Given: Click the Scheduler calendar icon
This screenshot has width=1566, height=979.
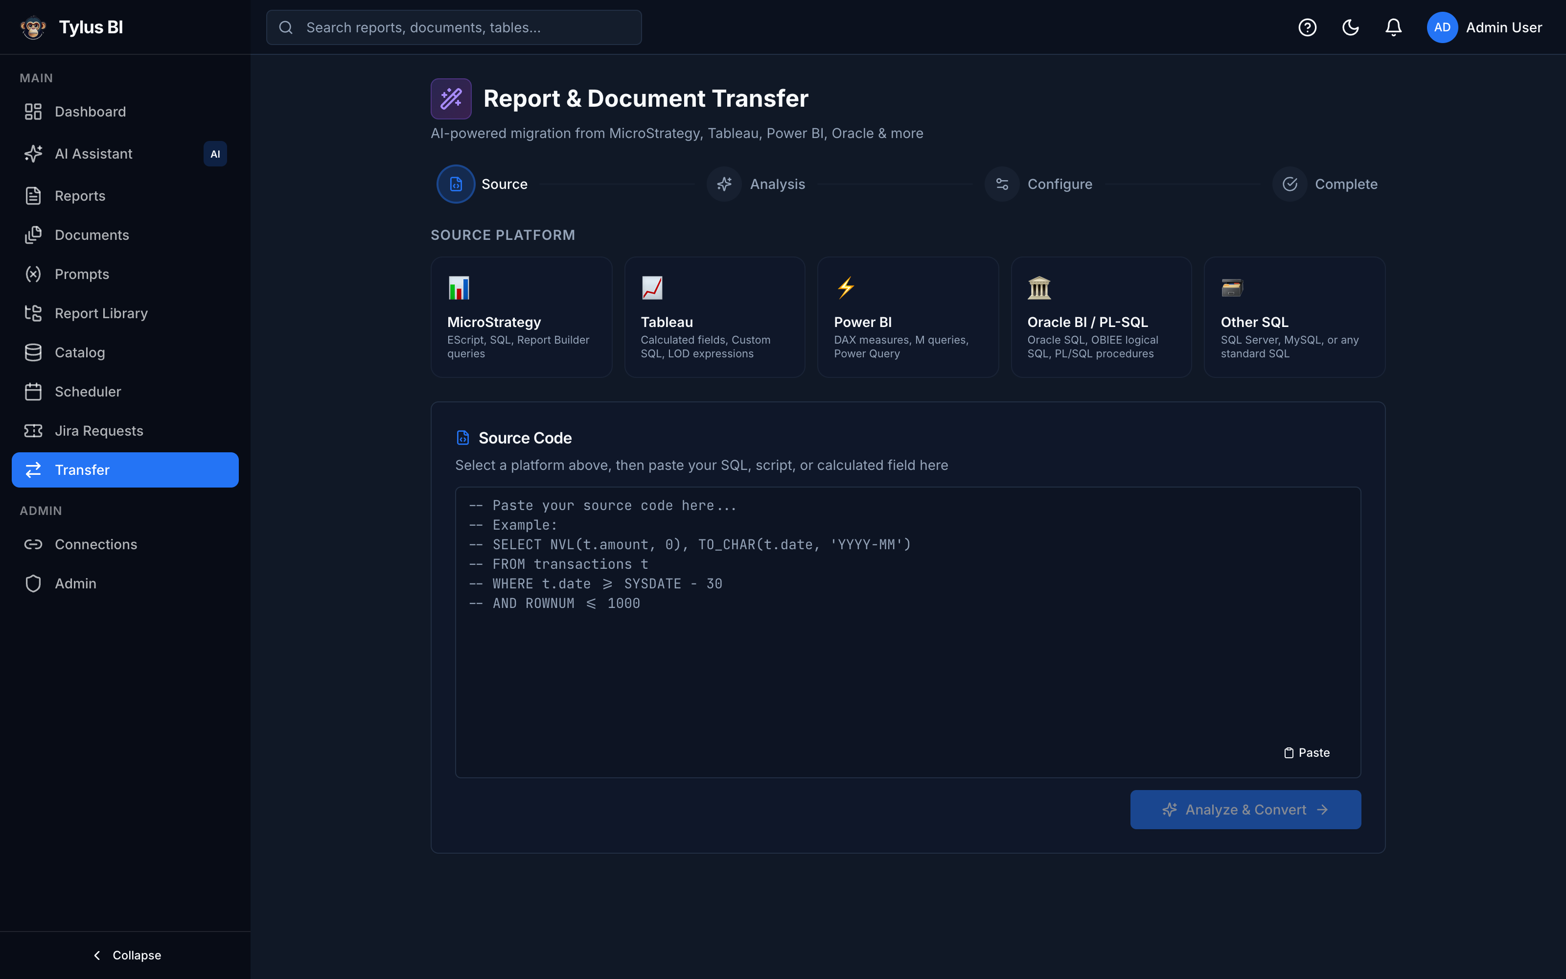Looking at the screenshot, I should (x=33, y=392).
